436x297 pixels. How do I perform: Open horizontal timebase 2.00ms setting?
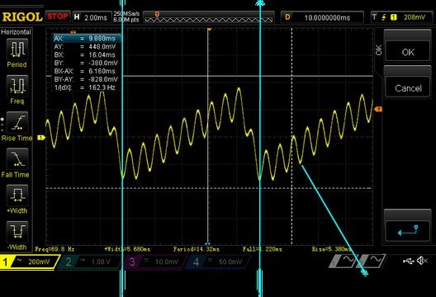[92, 17]
